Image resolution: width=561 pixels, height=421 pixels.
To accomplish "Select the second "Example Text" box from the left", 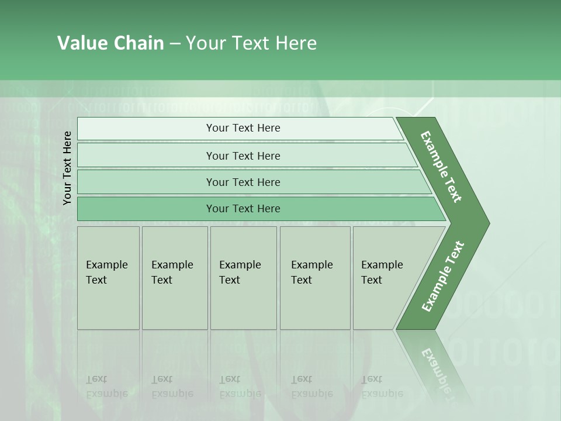I will [174, 278].
